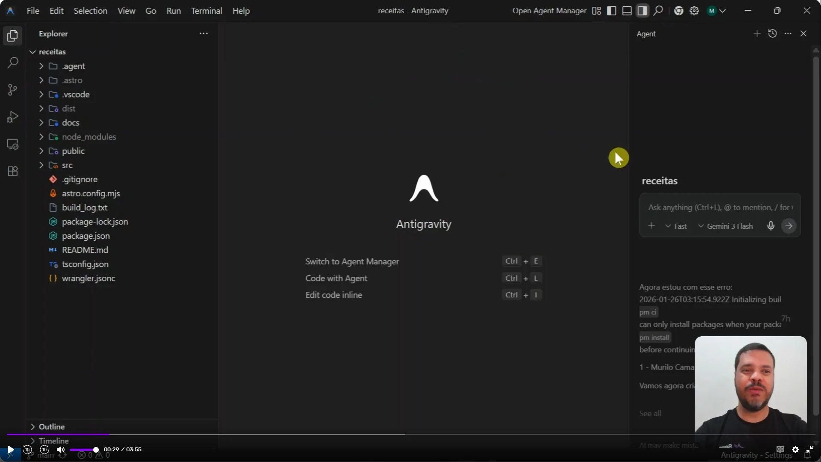Send the Agent message
This screenshot has height=462, width=821.
tap(789, 226)
